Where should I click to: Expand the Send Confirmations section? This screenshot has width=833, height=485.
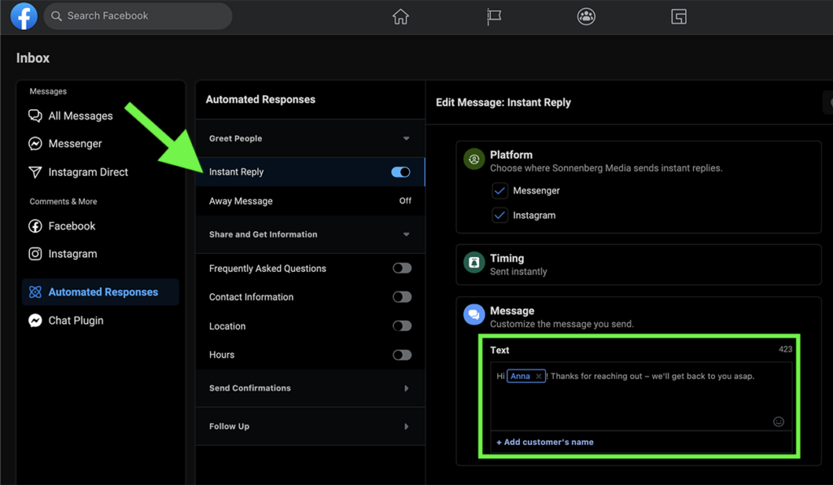coord(407,389)
